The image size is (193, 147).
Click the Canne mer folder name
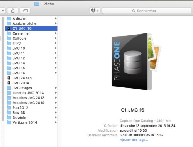click(x=21, y=33)
